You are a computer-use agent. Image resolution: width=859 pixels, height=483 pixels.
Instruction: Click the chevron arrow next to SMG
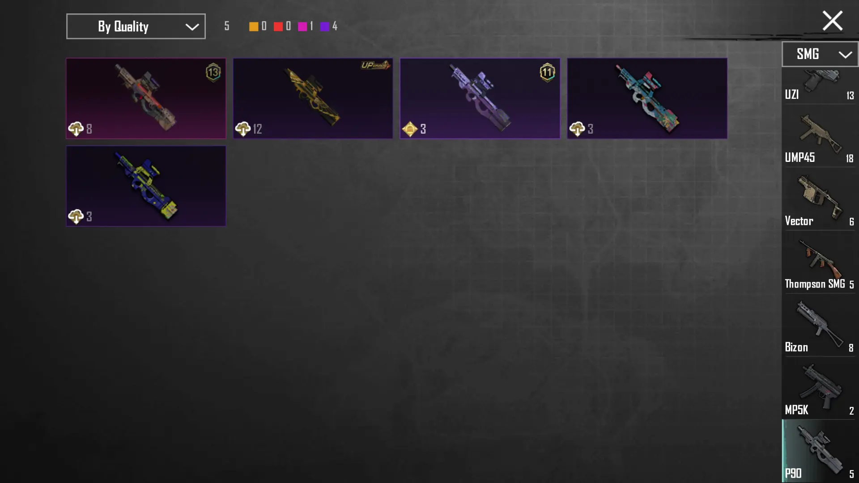pyautogui.click(x=845, y=55)
